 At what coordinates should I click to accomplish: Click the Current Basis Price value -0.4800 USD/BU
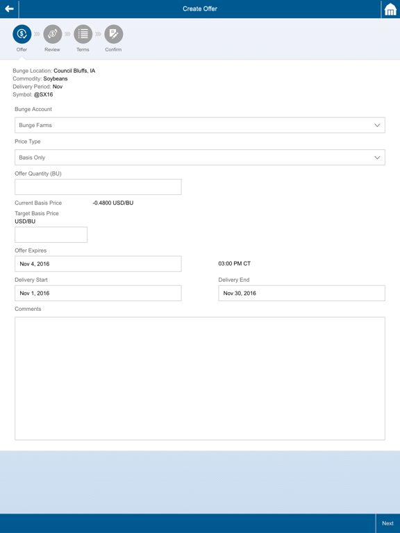(113, 203)
